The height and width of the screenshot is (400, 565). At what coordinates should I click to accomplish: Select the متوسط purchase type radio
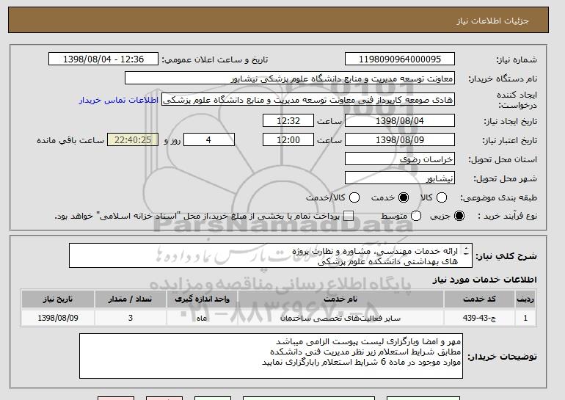tap(416, 217)
